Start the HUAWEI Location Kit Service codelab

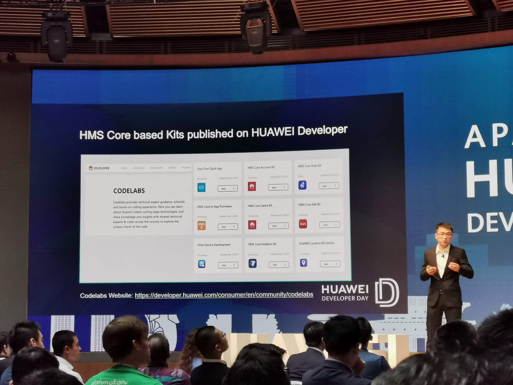330,264
